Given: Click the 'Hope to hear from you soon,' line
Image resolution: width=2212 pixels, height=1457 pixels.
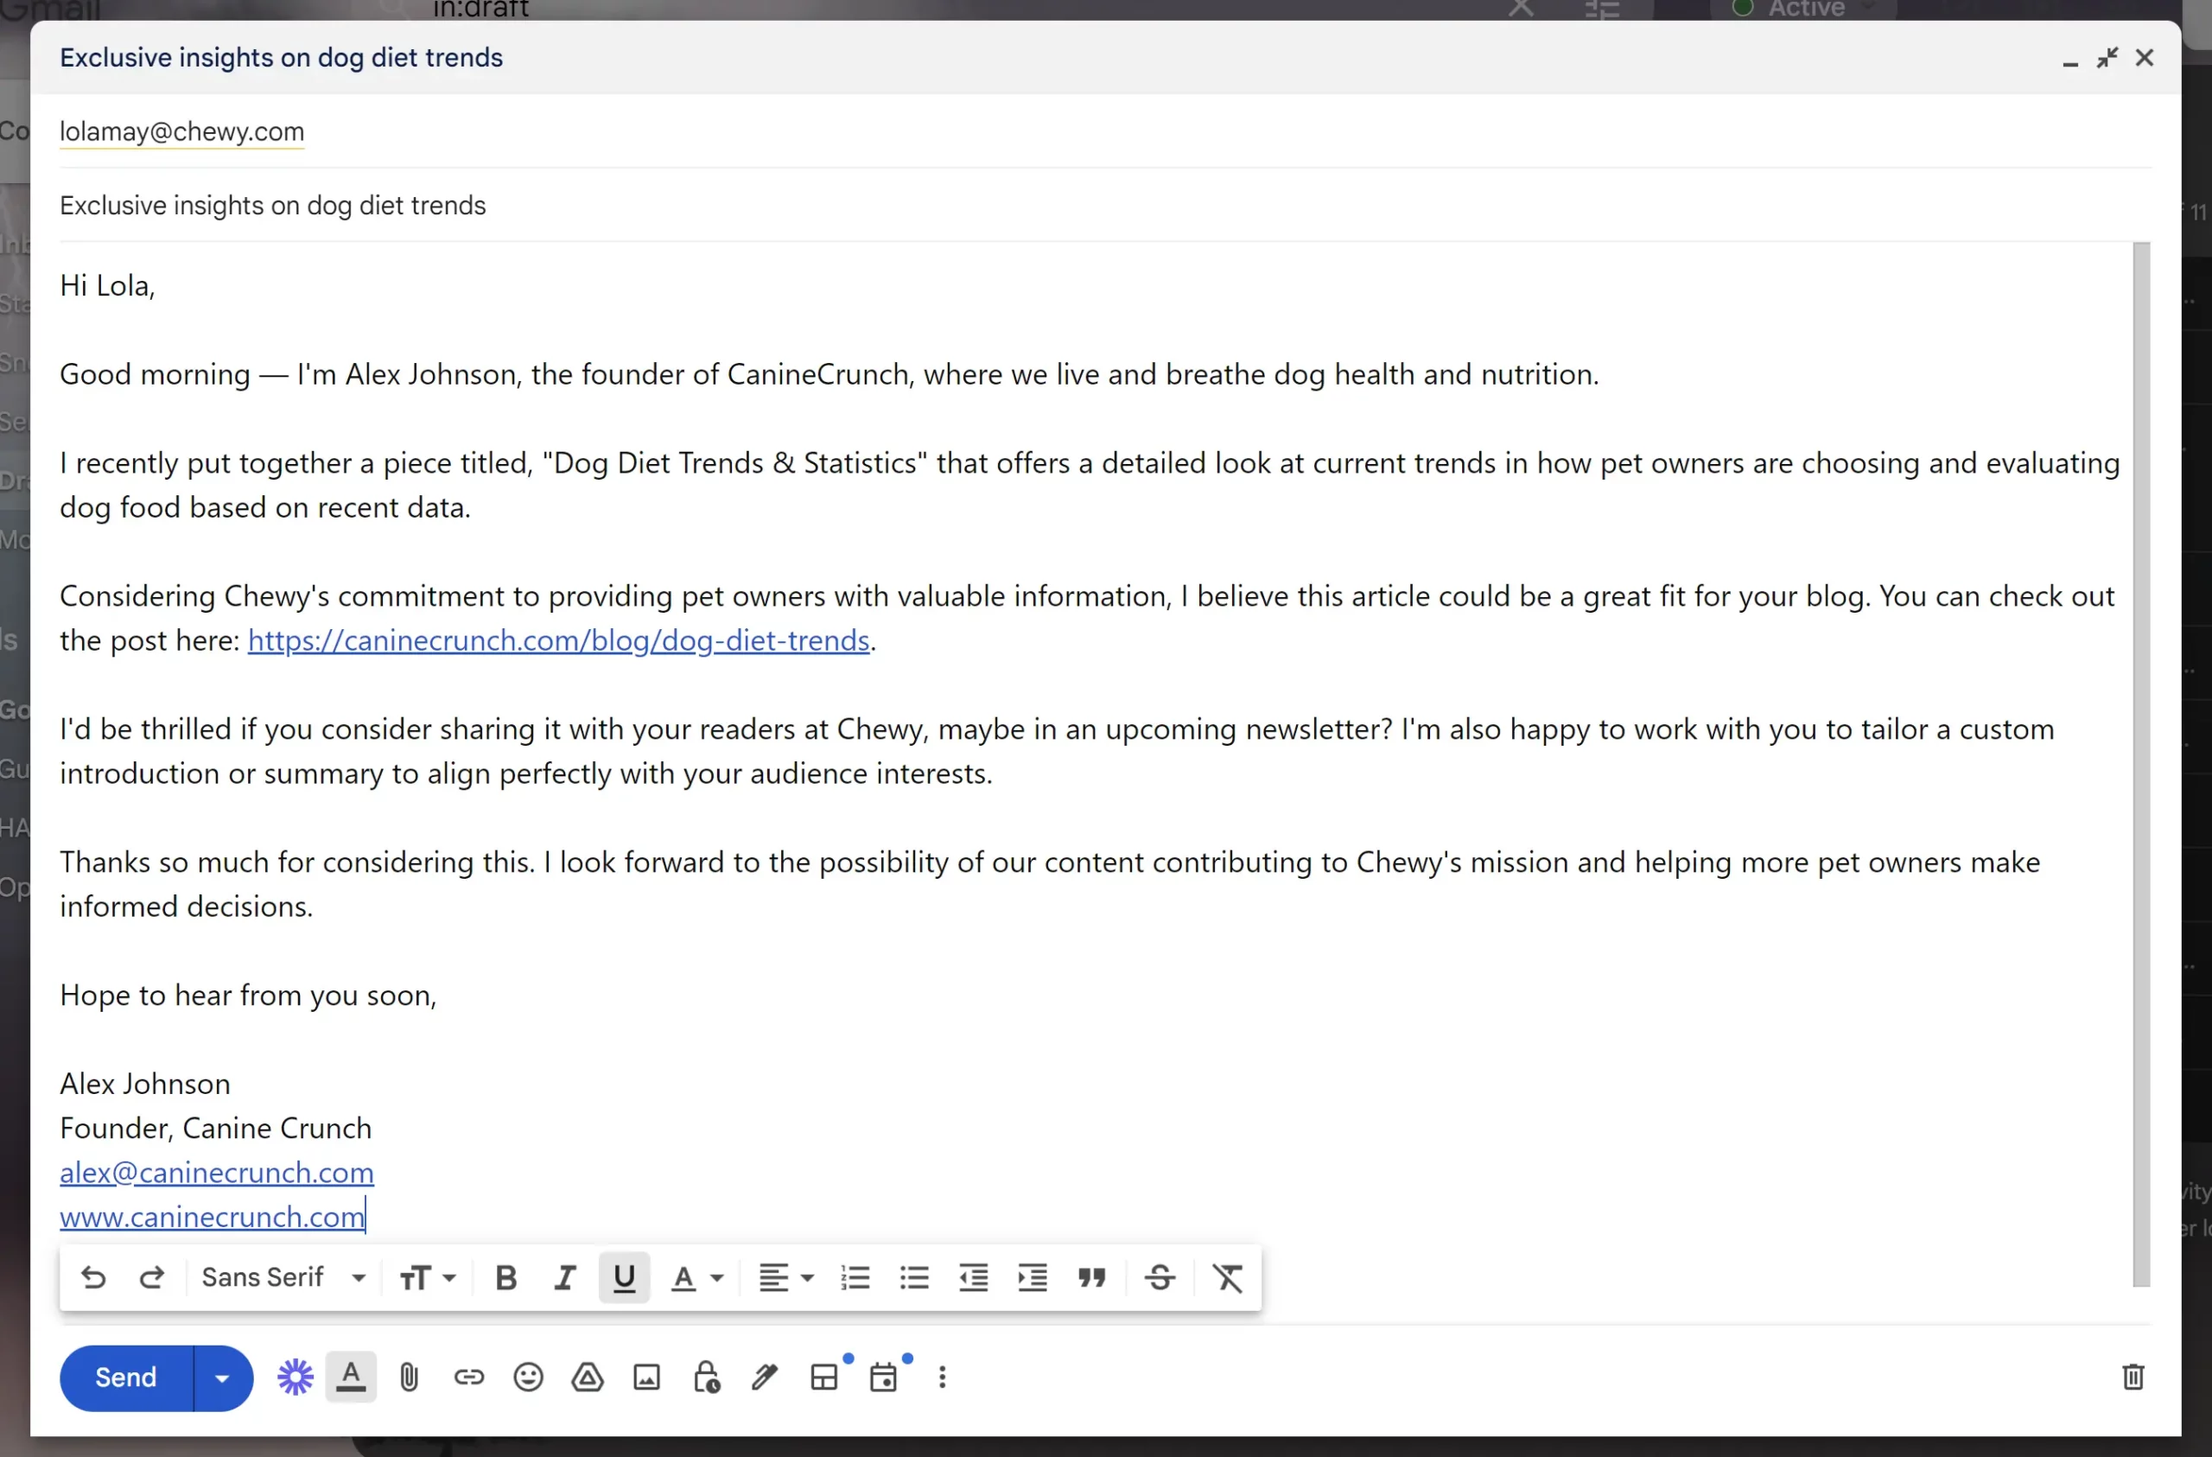Looking at the screenshot, I should [248, 995].
